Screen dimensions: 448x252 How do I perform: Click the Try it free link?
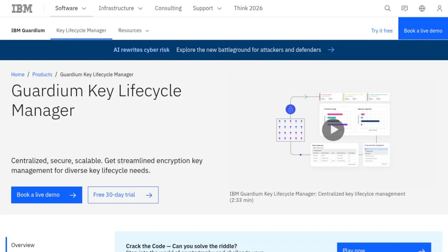pyautogui.click(x=382, y=31)
